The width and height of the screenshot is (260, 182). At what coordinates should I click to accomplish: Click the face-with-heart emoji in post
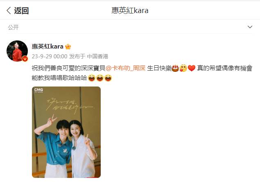183,68
